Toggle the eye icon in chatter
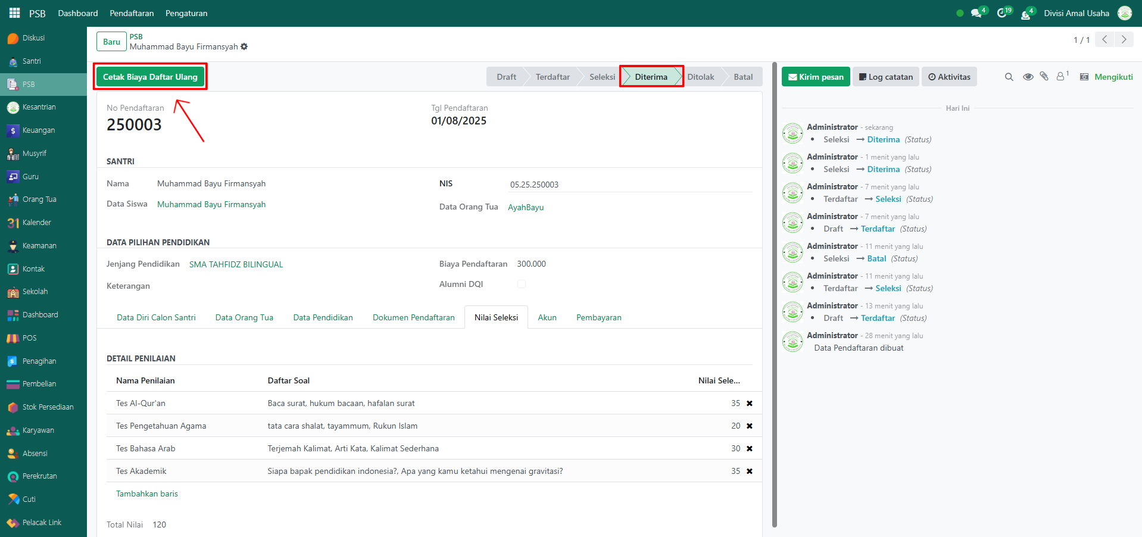 point(1028,77)
